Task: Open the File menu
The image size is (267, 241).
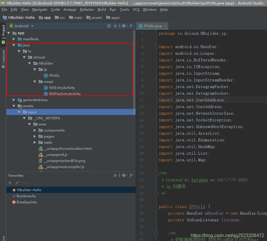Action: (4, 10)
